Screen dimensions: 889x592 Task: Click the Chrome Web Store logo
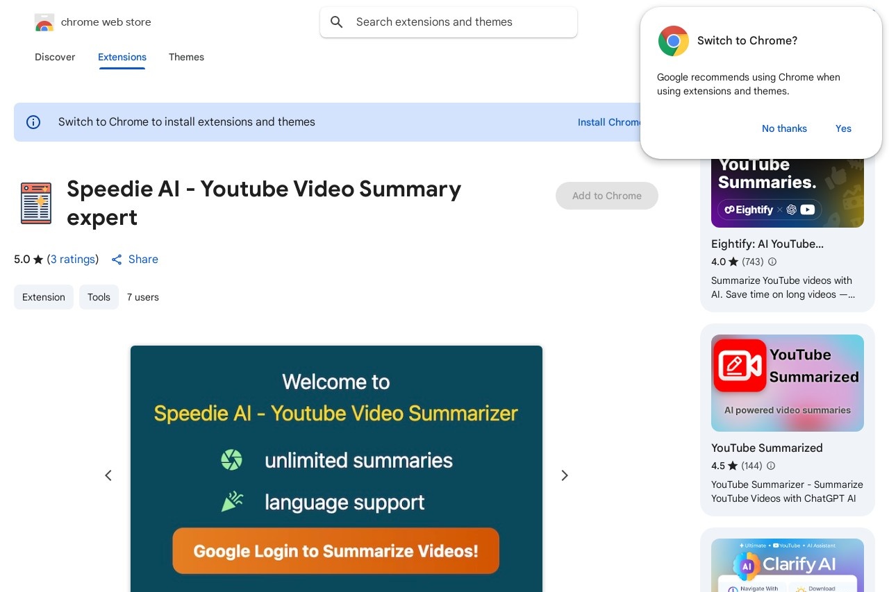[x=44, y=22]
